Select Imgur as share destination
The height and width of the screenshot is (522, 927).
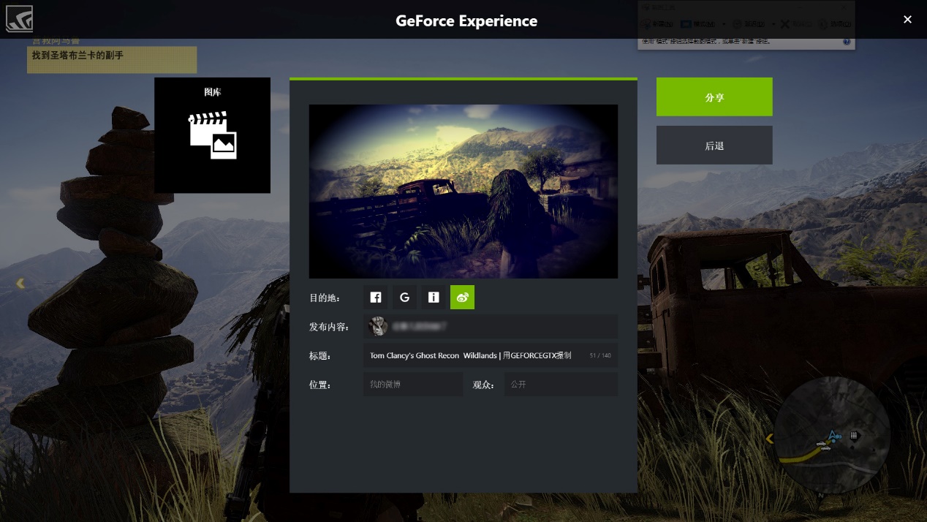click(x=434, y=297)
